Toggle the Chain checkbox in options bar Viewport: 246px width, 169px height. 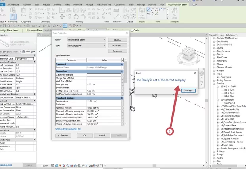point(132,30)
